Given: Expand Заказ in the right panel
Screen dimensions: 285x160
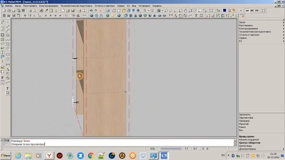Looking at the screenshot, I should 261,22.
